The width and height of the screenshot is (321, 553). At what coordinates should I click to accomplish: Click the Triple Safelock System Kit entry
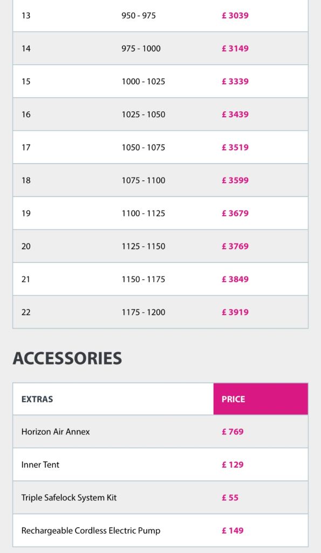point(69,497)
